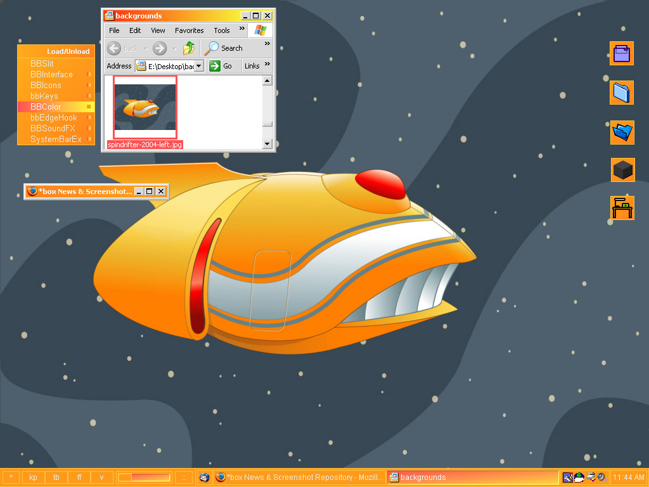Click the E:\Desktop address field
This screenshot has width=649, height=487.
pos(170,66)
